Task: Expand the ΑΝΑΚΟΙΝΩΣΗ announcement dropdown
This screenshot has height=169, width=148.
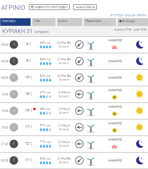Action: coord(85,7)
